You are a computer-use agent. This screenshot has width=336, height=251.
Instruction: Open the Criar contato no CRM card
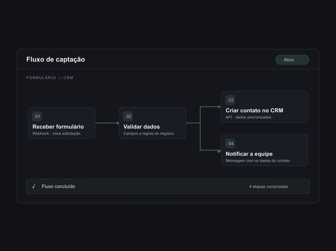pyautogui.click(x=265, y=107)
